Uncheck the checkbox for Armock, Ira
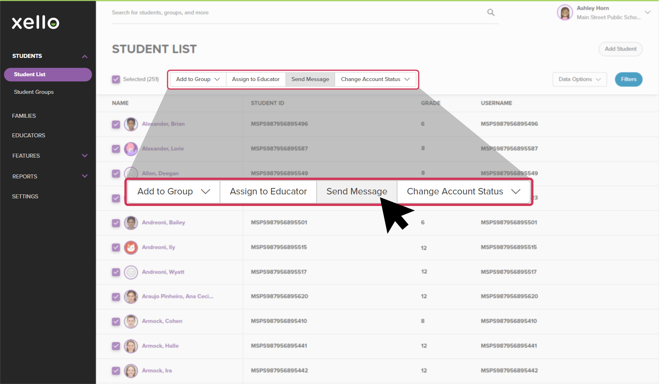The image size is (659, 384). (116, 371)
